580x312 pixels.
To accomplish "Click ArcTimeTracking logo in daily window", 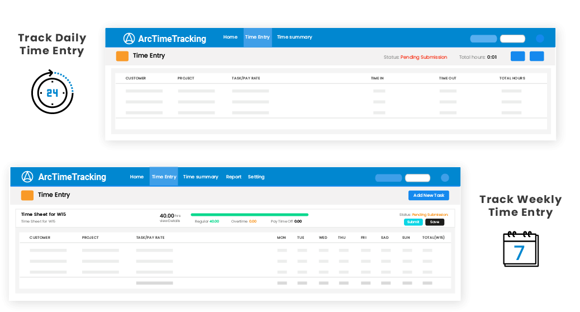I will 165,39.
